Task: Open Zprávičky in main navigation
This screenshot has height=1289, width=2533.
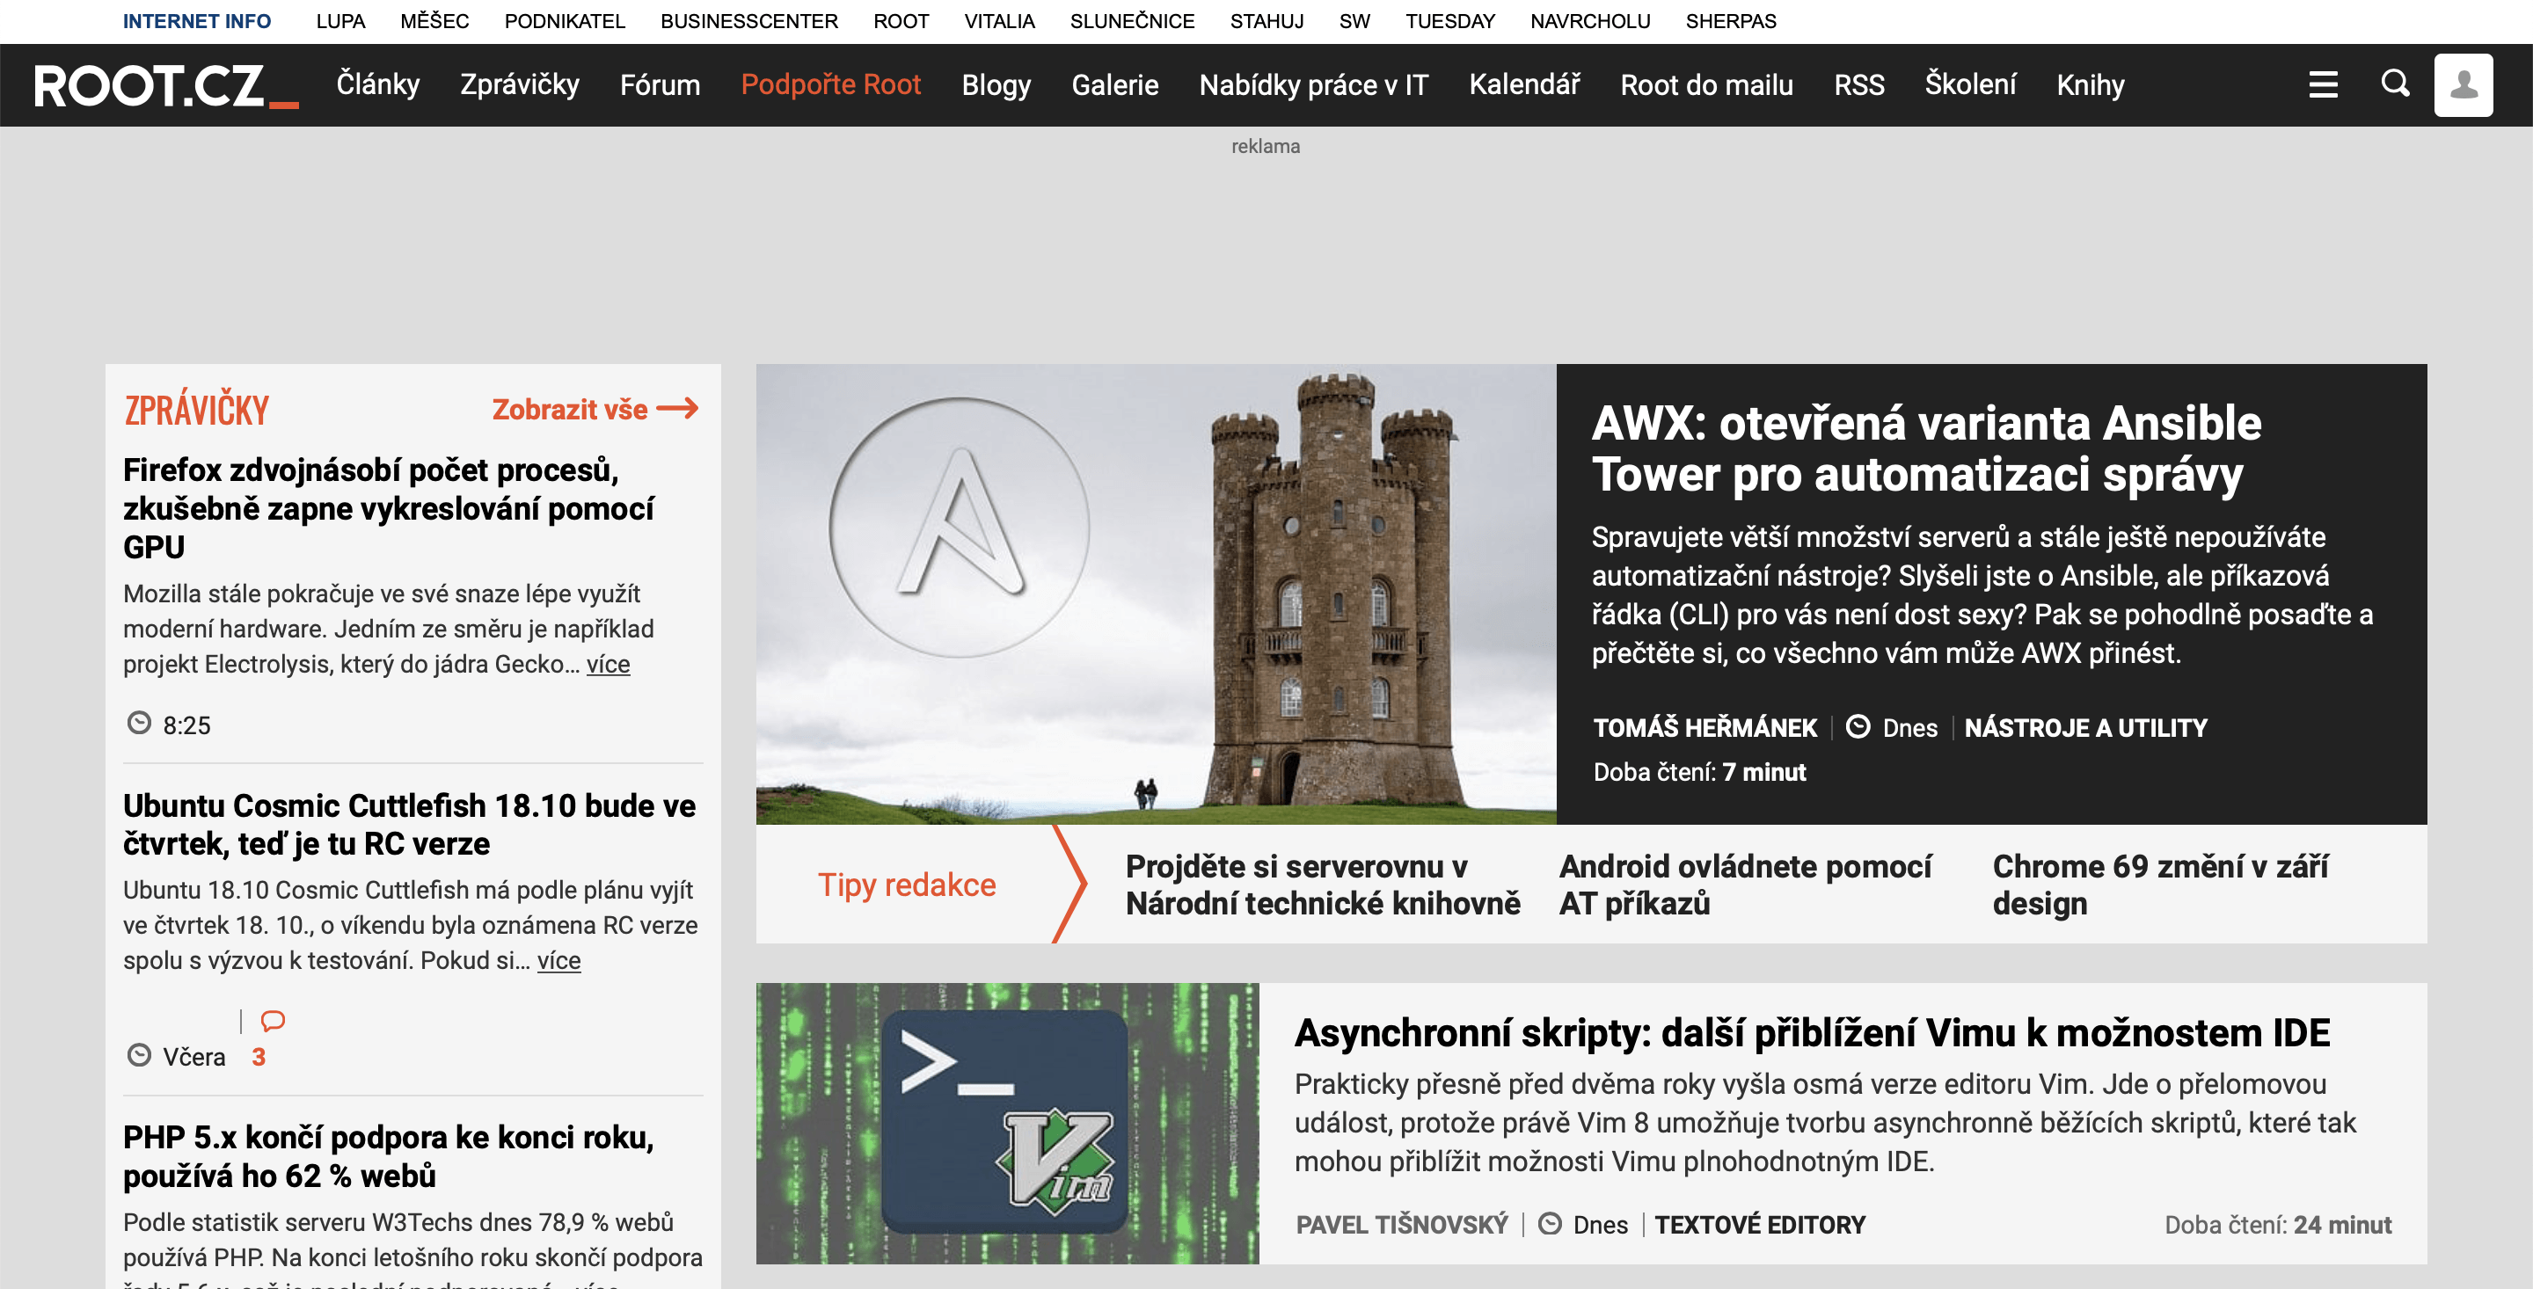Action: (519, 84)
